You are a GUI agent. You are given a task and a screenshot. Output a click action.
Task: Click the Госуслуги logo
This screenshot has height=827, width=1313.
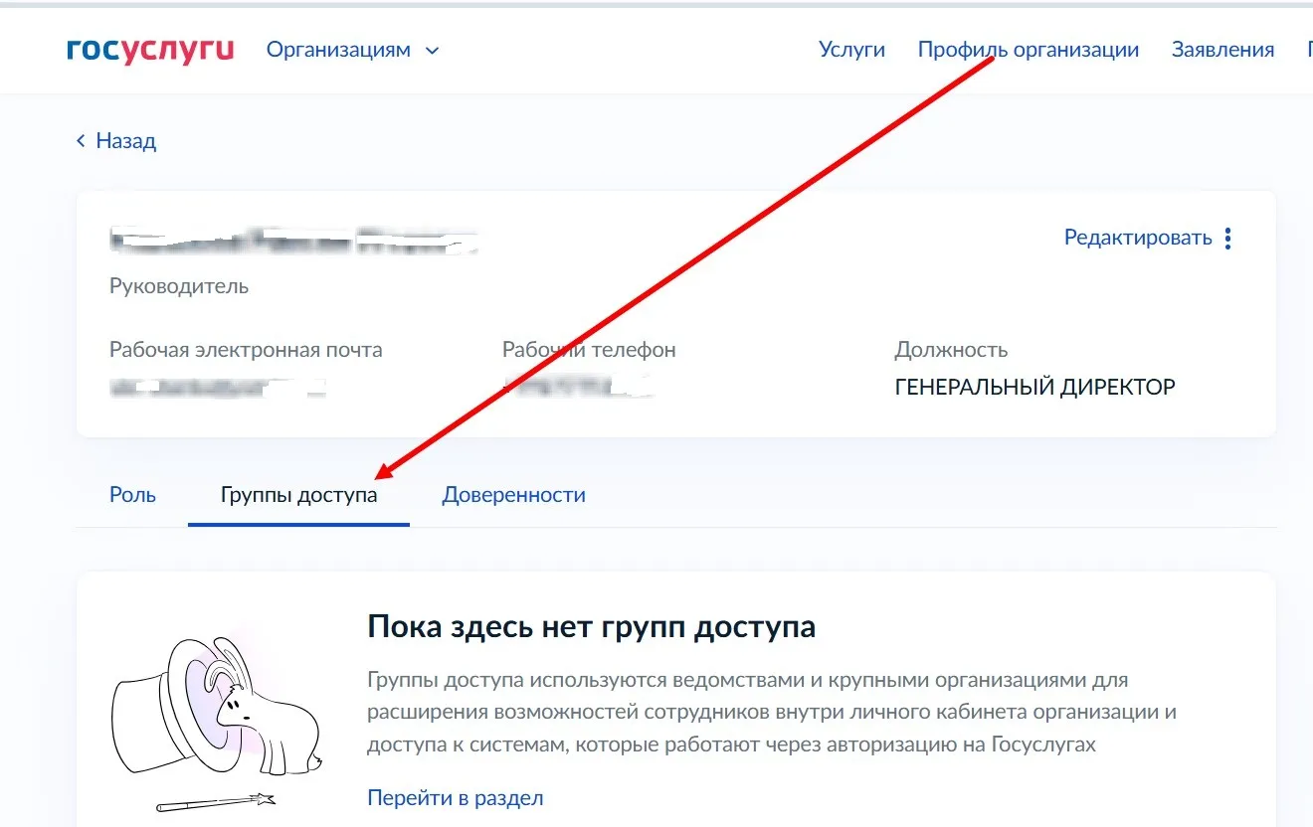coord(150,50)
